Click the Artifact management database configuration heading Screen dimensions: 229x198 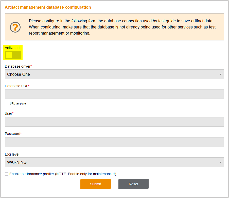tap(47, 7)
